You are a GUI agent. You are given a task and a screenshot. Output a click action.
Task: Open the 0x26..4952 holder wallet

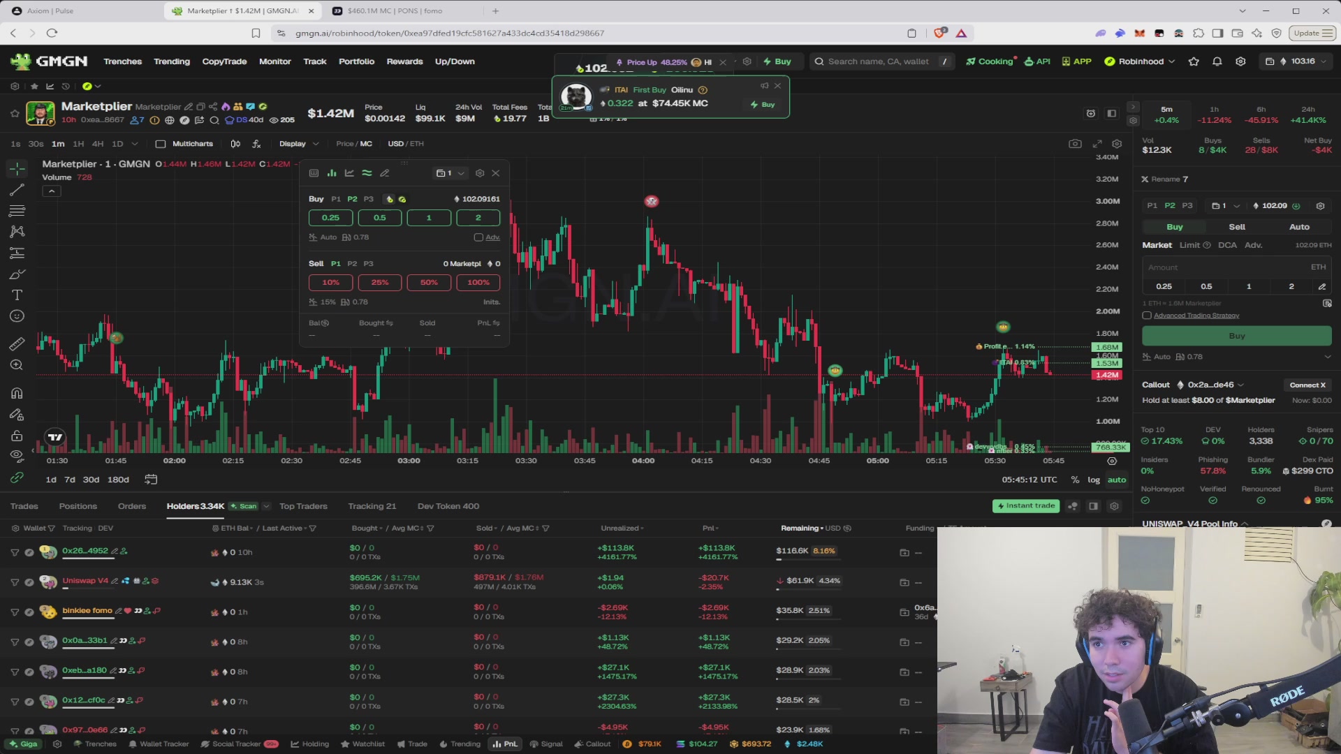coord(85,551)
